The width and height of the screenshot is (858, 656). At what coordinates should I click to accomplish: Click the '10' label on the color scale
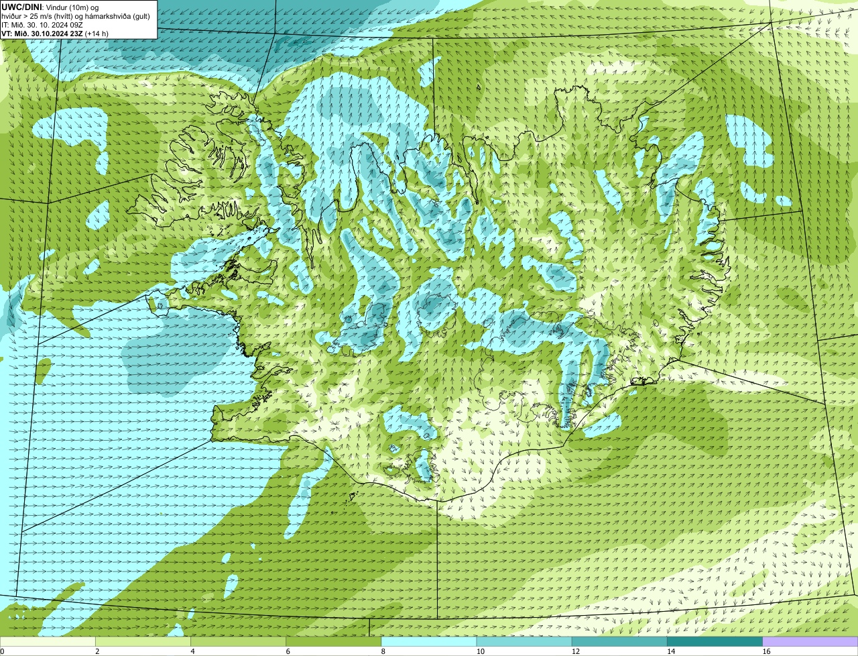[x=480, y=651]
